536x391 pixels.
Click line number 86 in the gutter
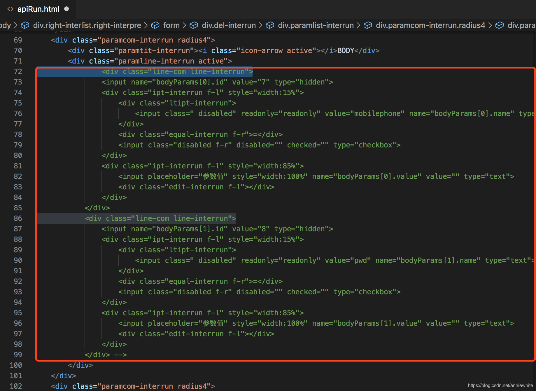18,219
